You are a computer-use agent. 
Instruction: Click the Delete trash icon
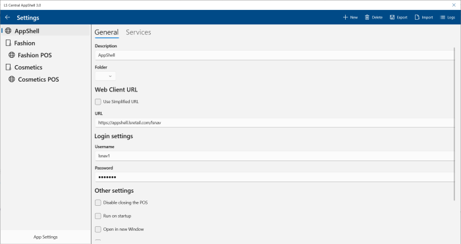(367, 17)
